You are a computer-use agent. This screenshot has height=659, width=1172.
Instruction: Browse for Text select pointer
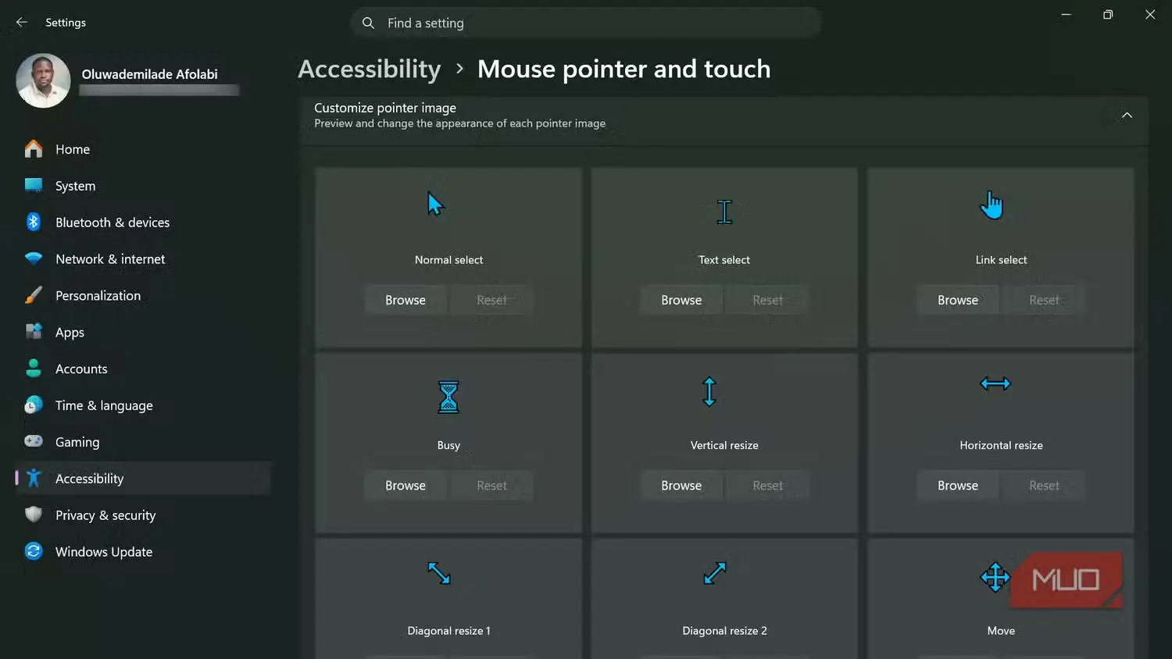[681, 300]
